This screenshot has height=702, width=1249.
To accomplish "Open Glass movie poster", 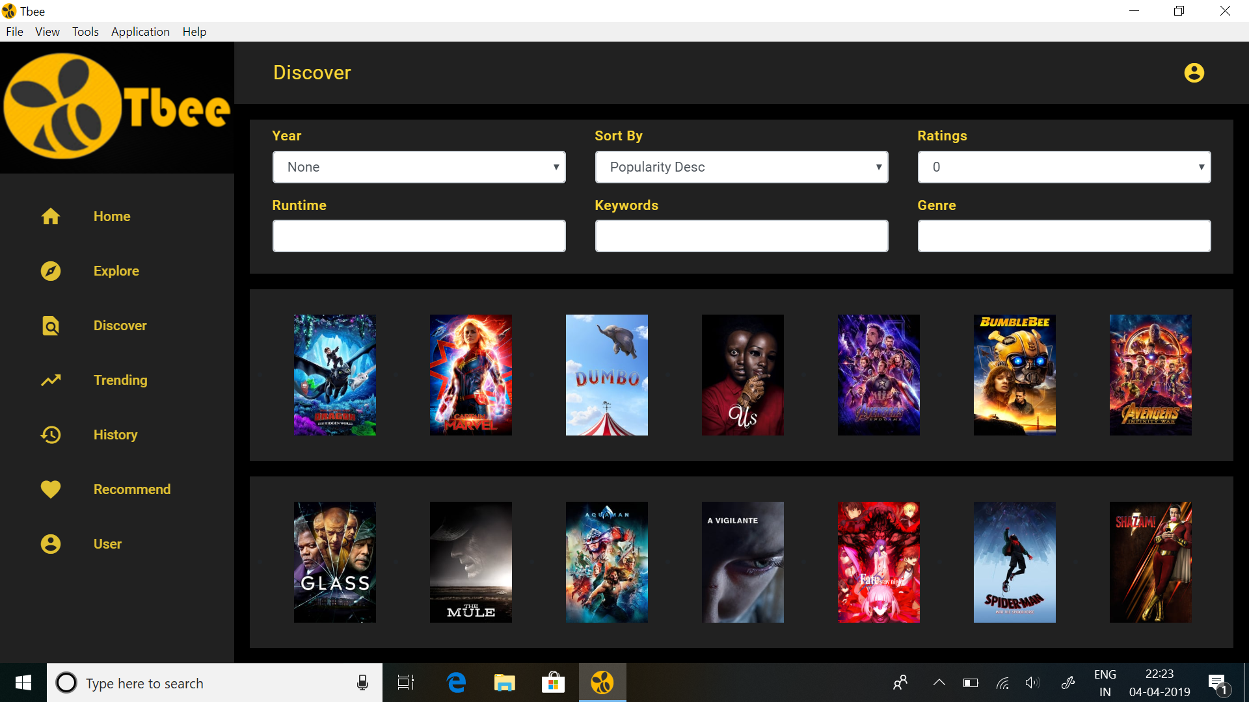I will (334, 562).
